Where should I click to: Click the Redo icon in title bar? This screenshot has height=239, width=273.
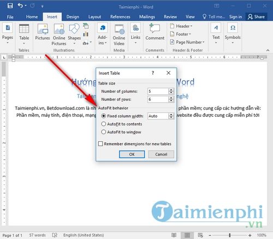point(32,6)
